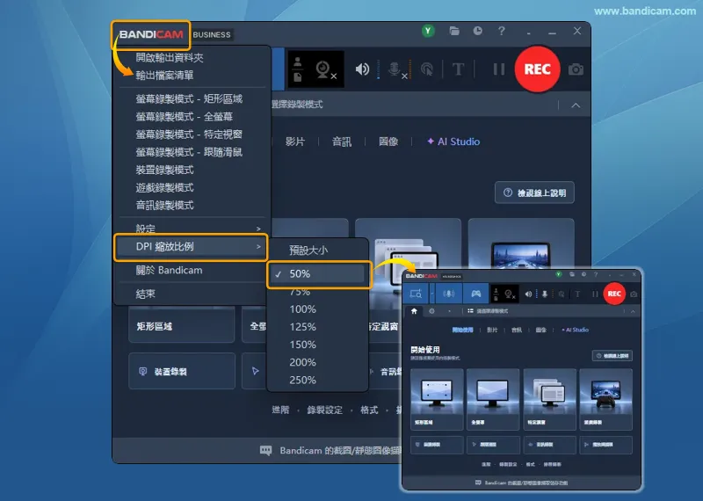Select 100% DPI scaling option
The width and height of the screenshot is (703, 501).
[302, 309]
